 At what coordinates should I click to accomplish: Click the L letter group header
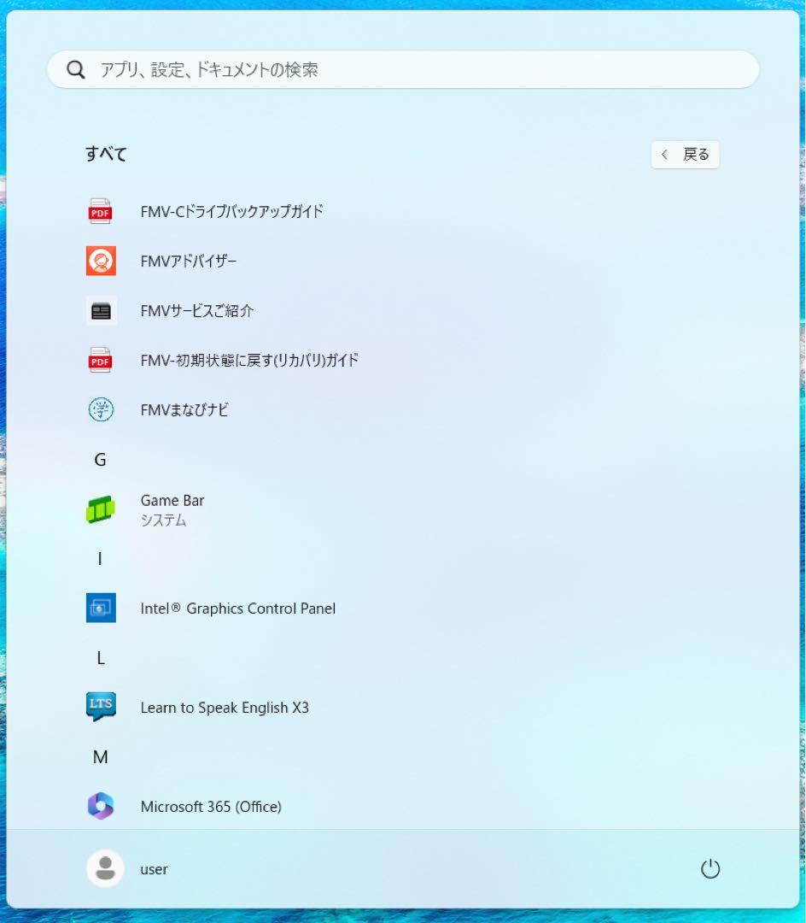click(101, 658)
